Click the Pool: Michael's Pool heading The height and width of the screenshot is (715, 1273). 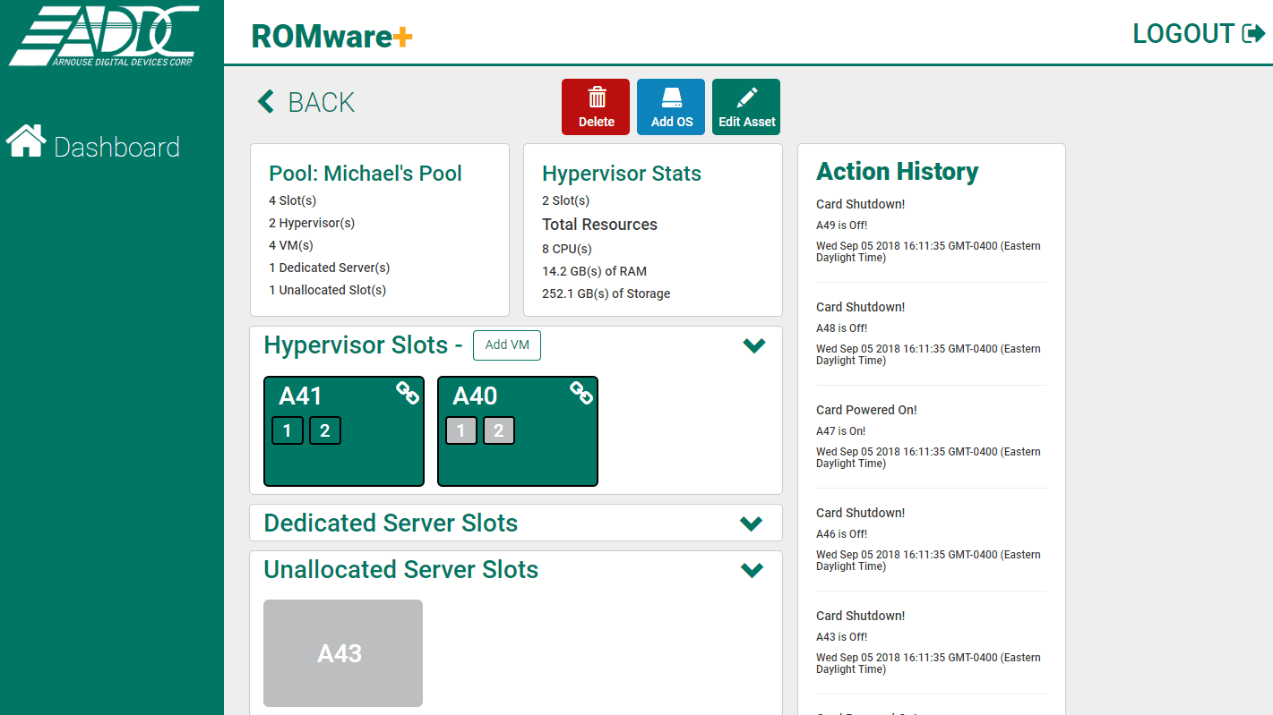(x=366, y=174)
